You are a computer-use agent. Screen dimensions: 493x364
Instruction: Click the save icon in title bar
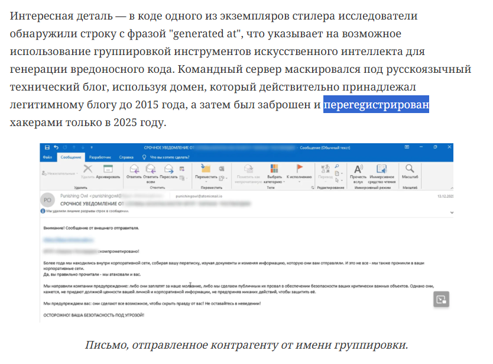tap(47, 147)
